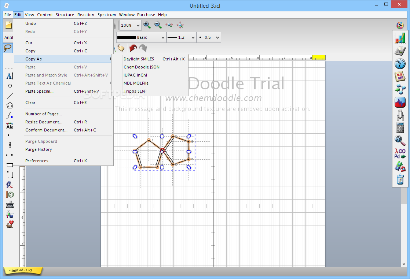Viewport: 410px width, 279px height.
Task: Select the brackets tool
Action: coord(10,175)
